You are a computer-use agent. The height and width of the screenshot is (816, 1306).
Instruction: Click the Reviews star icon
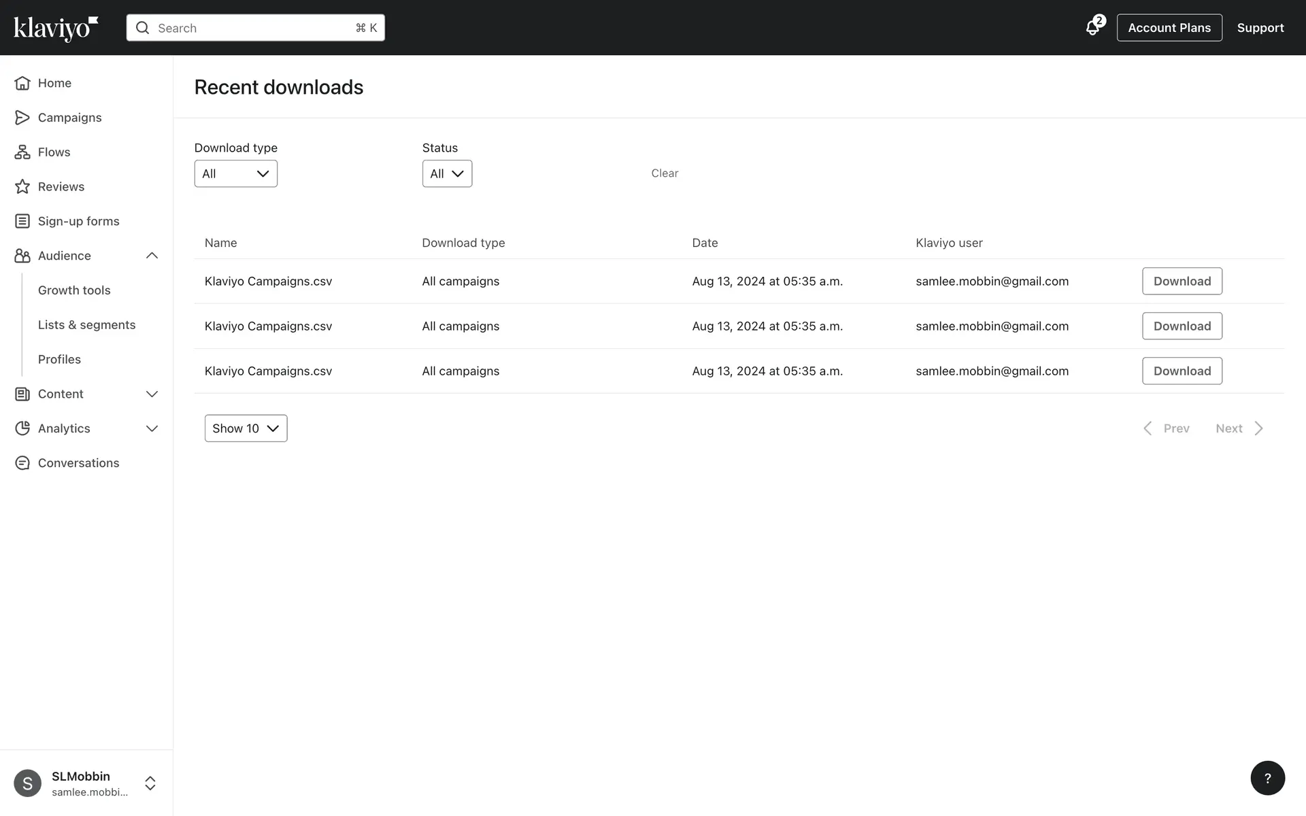[x=22, y=187]
